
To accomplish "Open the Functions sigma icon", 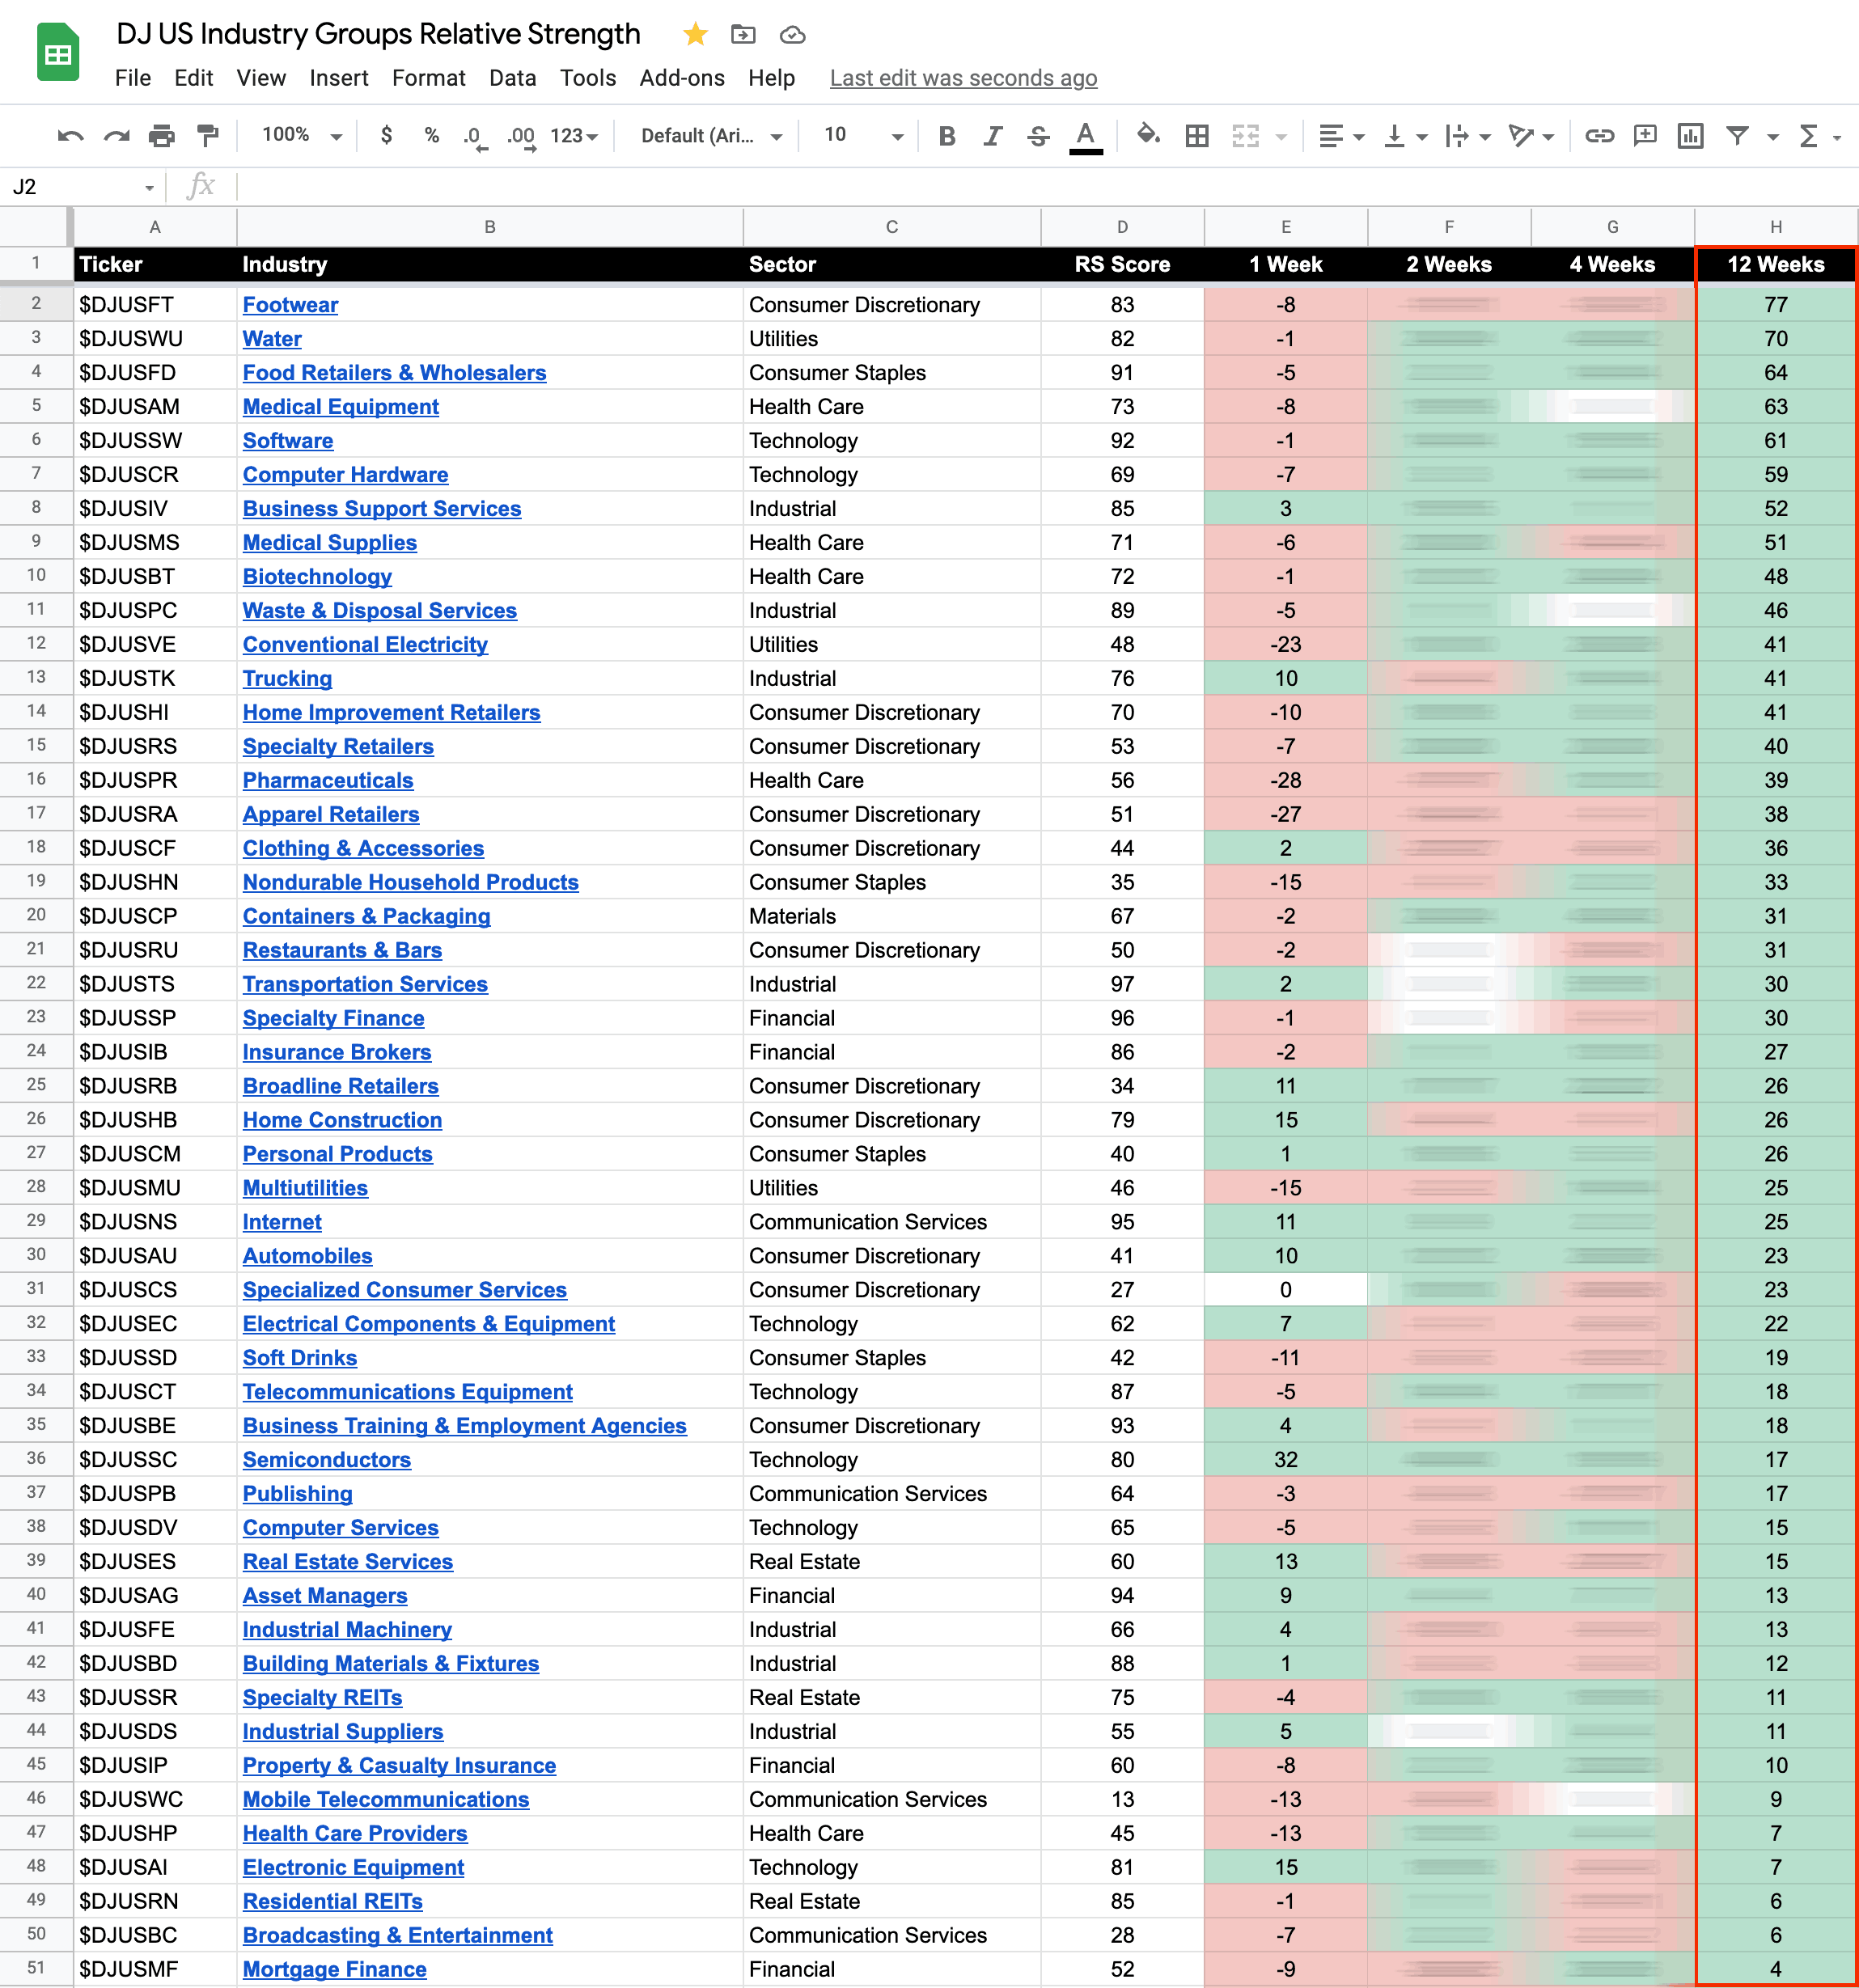I will click(x=1808, y=136).
